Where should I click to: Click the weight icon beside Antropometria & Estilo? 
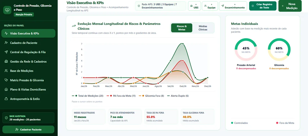6,99
